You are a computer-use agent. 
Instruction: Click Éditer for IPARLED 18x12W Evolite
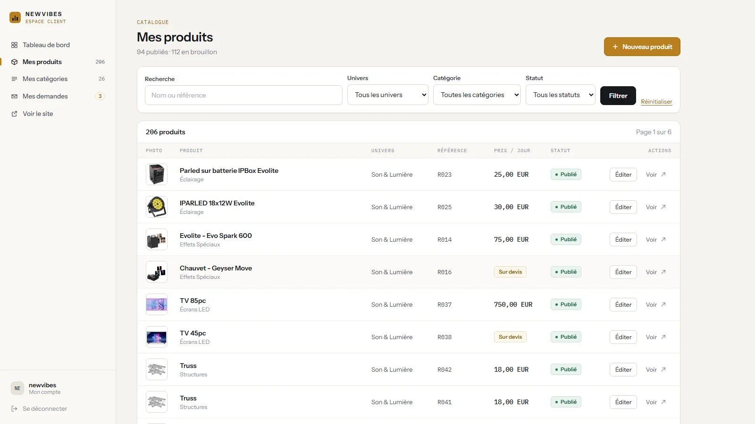pos(623,207)
